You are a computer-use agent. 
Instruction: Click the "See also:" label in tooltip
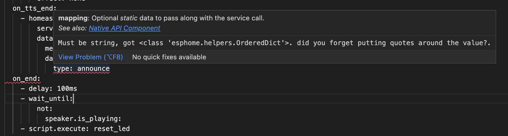click(72, 28)
